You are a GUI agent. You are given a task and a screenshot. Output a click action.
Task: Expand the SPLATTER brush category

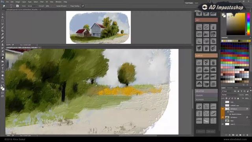(x=206, y=91)
